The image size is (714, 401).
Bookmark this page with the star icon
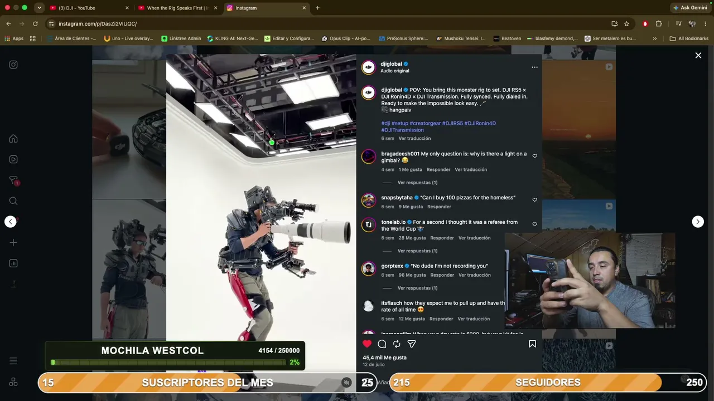pyautogui.click(x=626, y=24)
